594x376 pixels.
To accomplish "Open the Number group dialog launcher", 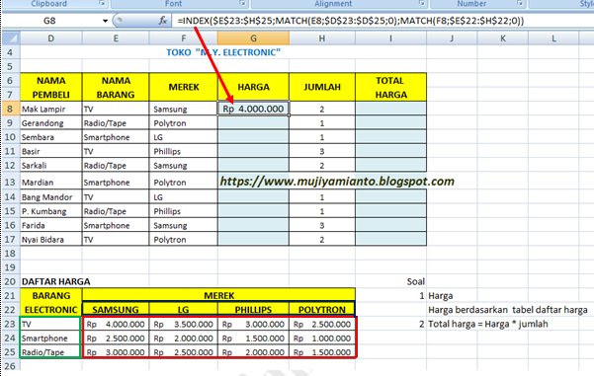I will pyautogui.click(x=520, y=3).
